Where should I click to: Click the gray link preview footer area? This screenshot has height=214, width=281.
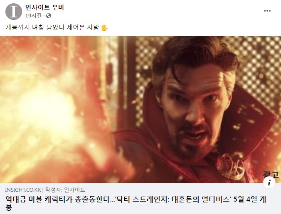[x=140, y=198]
